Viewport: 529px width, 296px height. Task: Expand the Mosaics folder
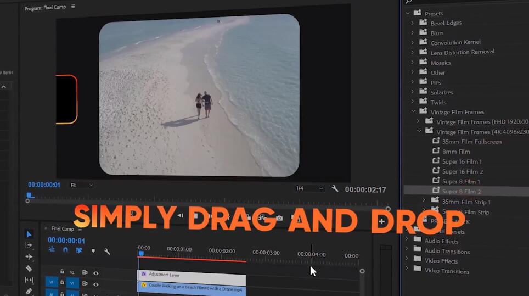pos(412,62)
